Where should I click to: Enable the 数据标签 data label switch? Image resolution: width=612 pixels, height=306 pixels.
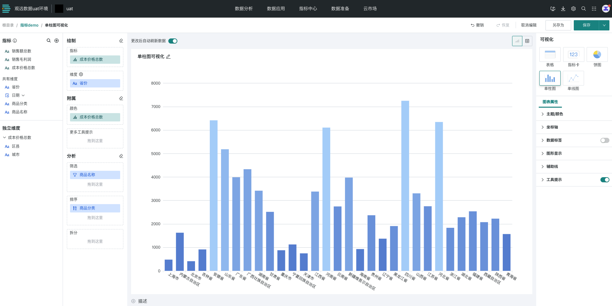tap(605, 140)
